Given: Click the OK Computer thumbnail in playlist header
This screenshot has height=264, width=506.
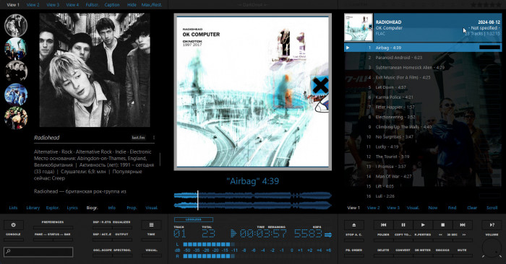Looking at the screenshot, I should [359, 27].
